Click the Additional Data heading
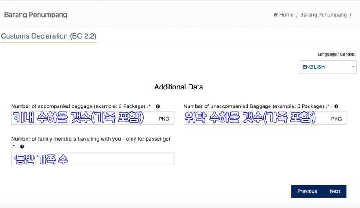 click(x=179, y=87)
